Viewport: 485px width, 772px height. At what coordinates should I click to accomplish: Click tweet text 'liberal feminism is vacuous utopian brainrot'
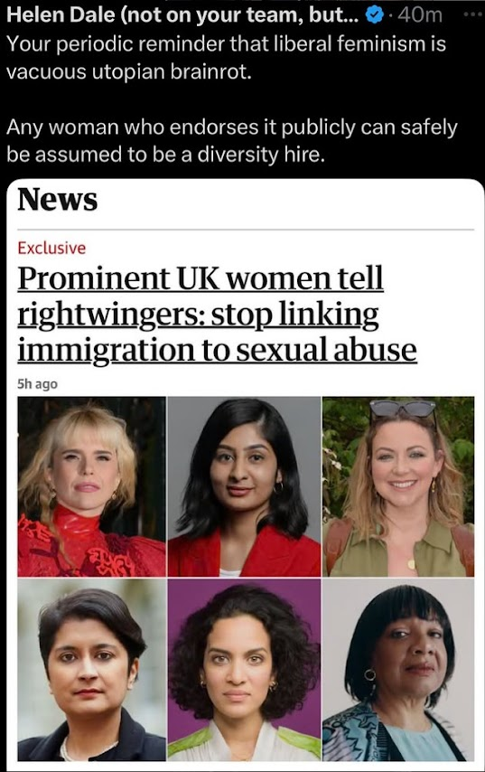(x=227, y=58)
